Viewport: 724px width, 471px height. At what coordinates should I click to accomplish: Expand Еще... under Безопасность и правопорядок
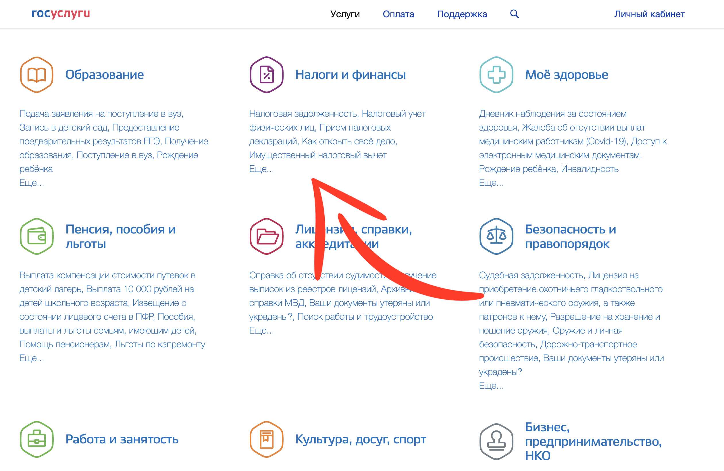(x=491, y=386)
